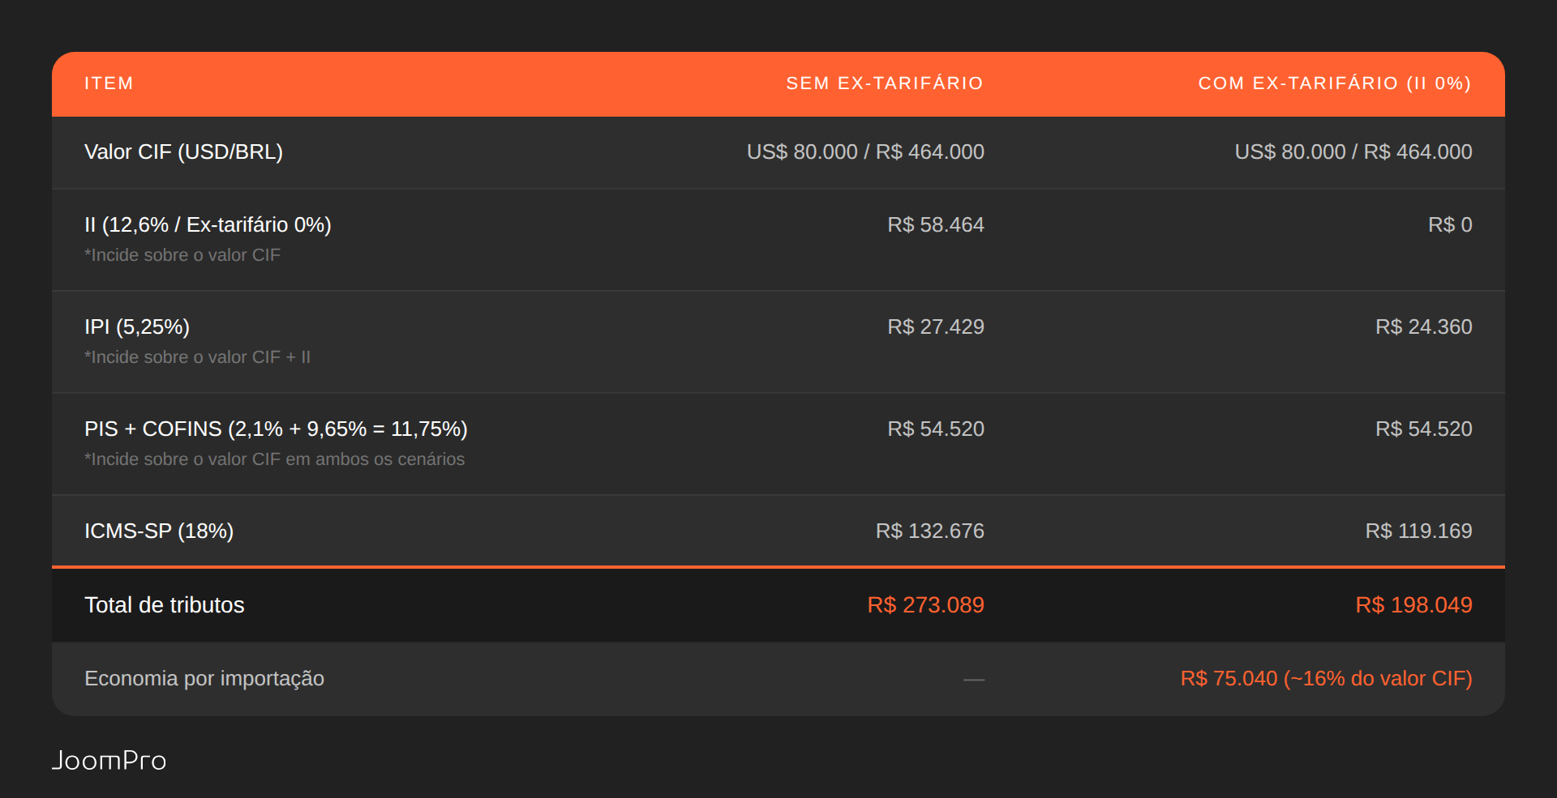The width and height of the screenshot is (1557, 798).
Task: Click the R$ 119.169 ICMS value
Action: (1419, 531)
